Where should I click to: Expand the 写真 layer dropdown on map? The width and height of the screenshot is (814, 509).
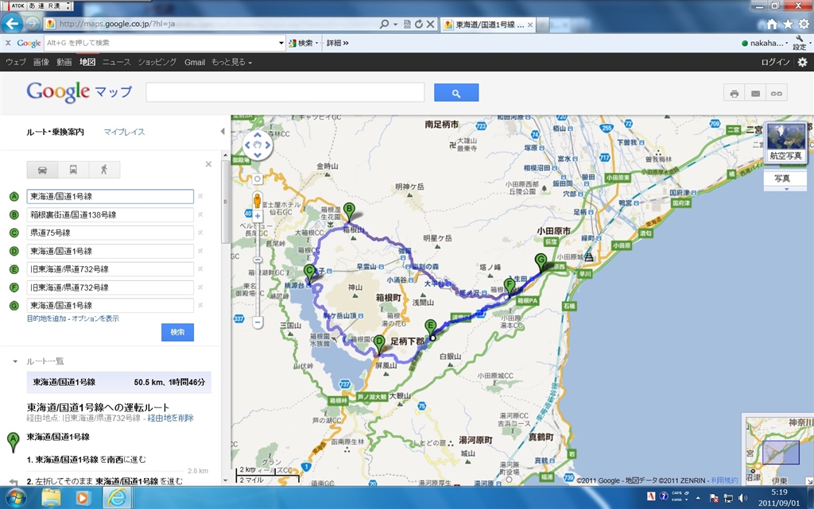786,189
